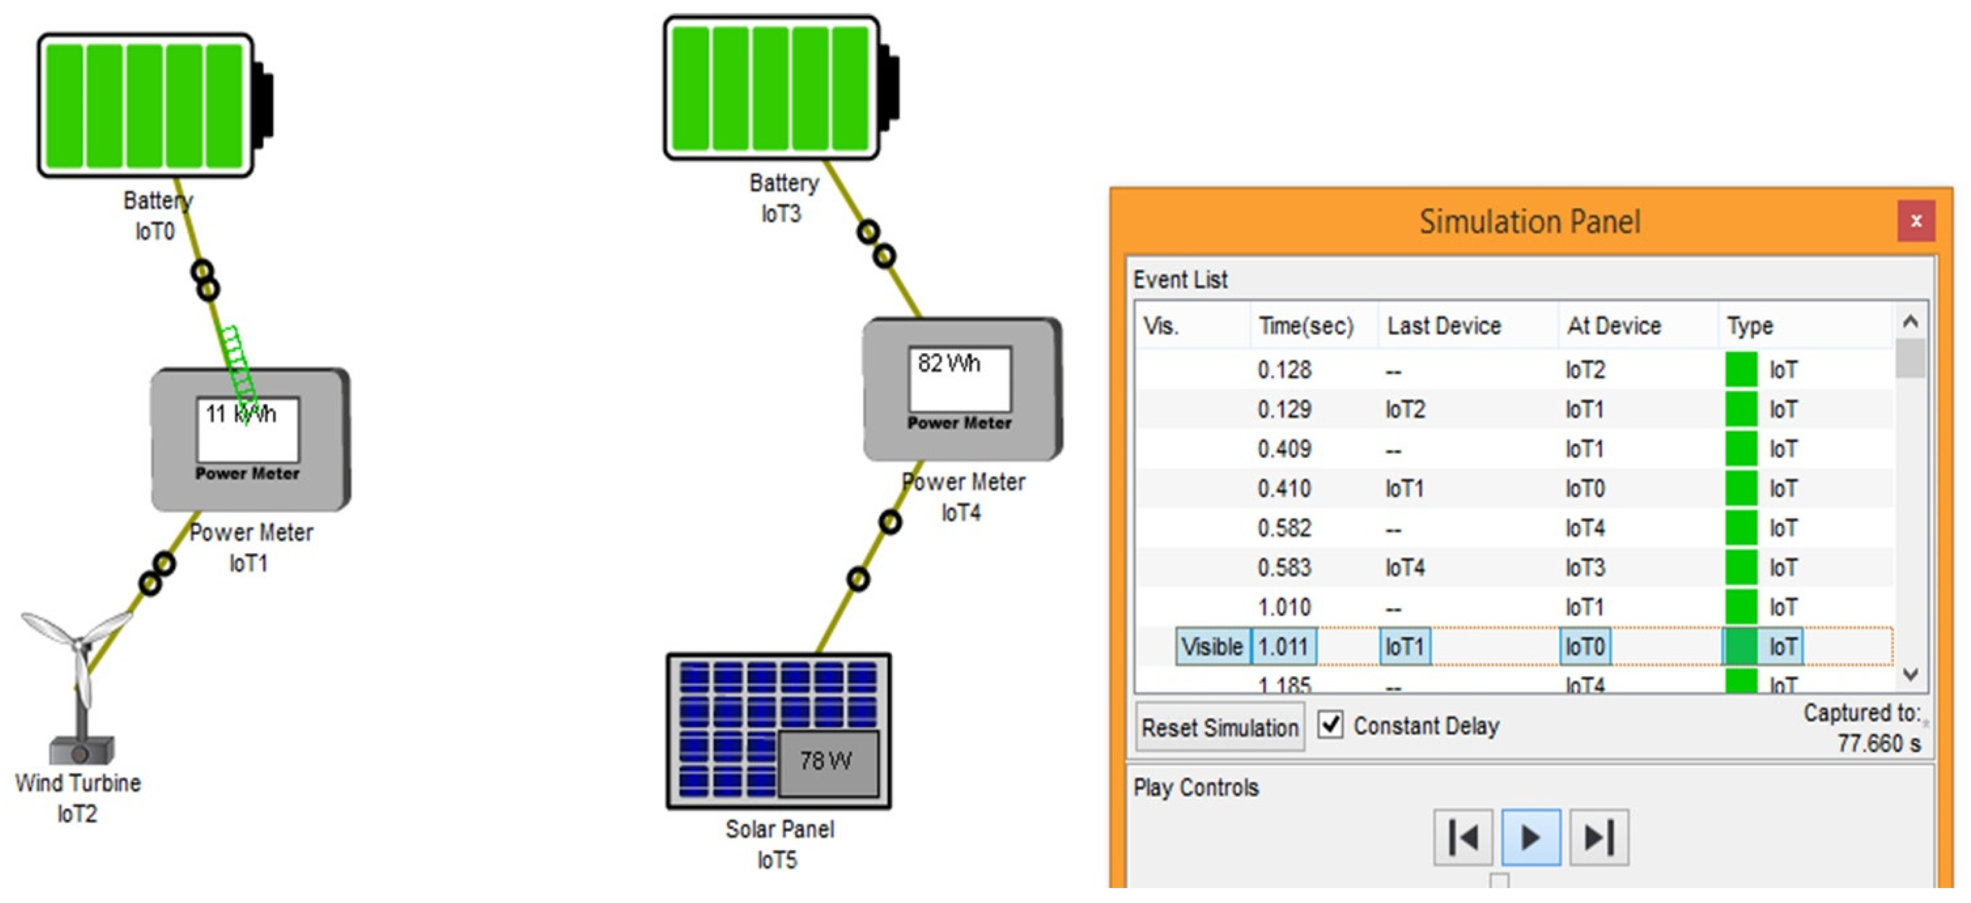Image resolution: width=1971 pixels, height=903 pixels.
Task: Close the Simulation Panel
Action: (1916, 221)
